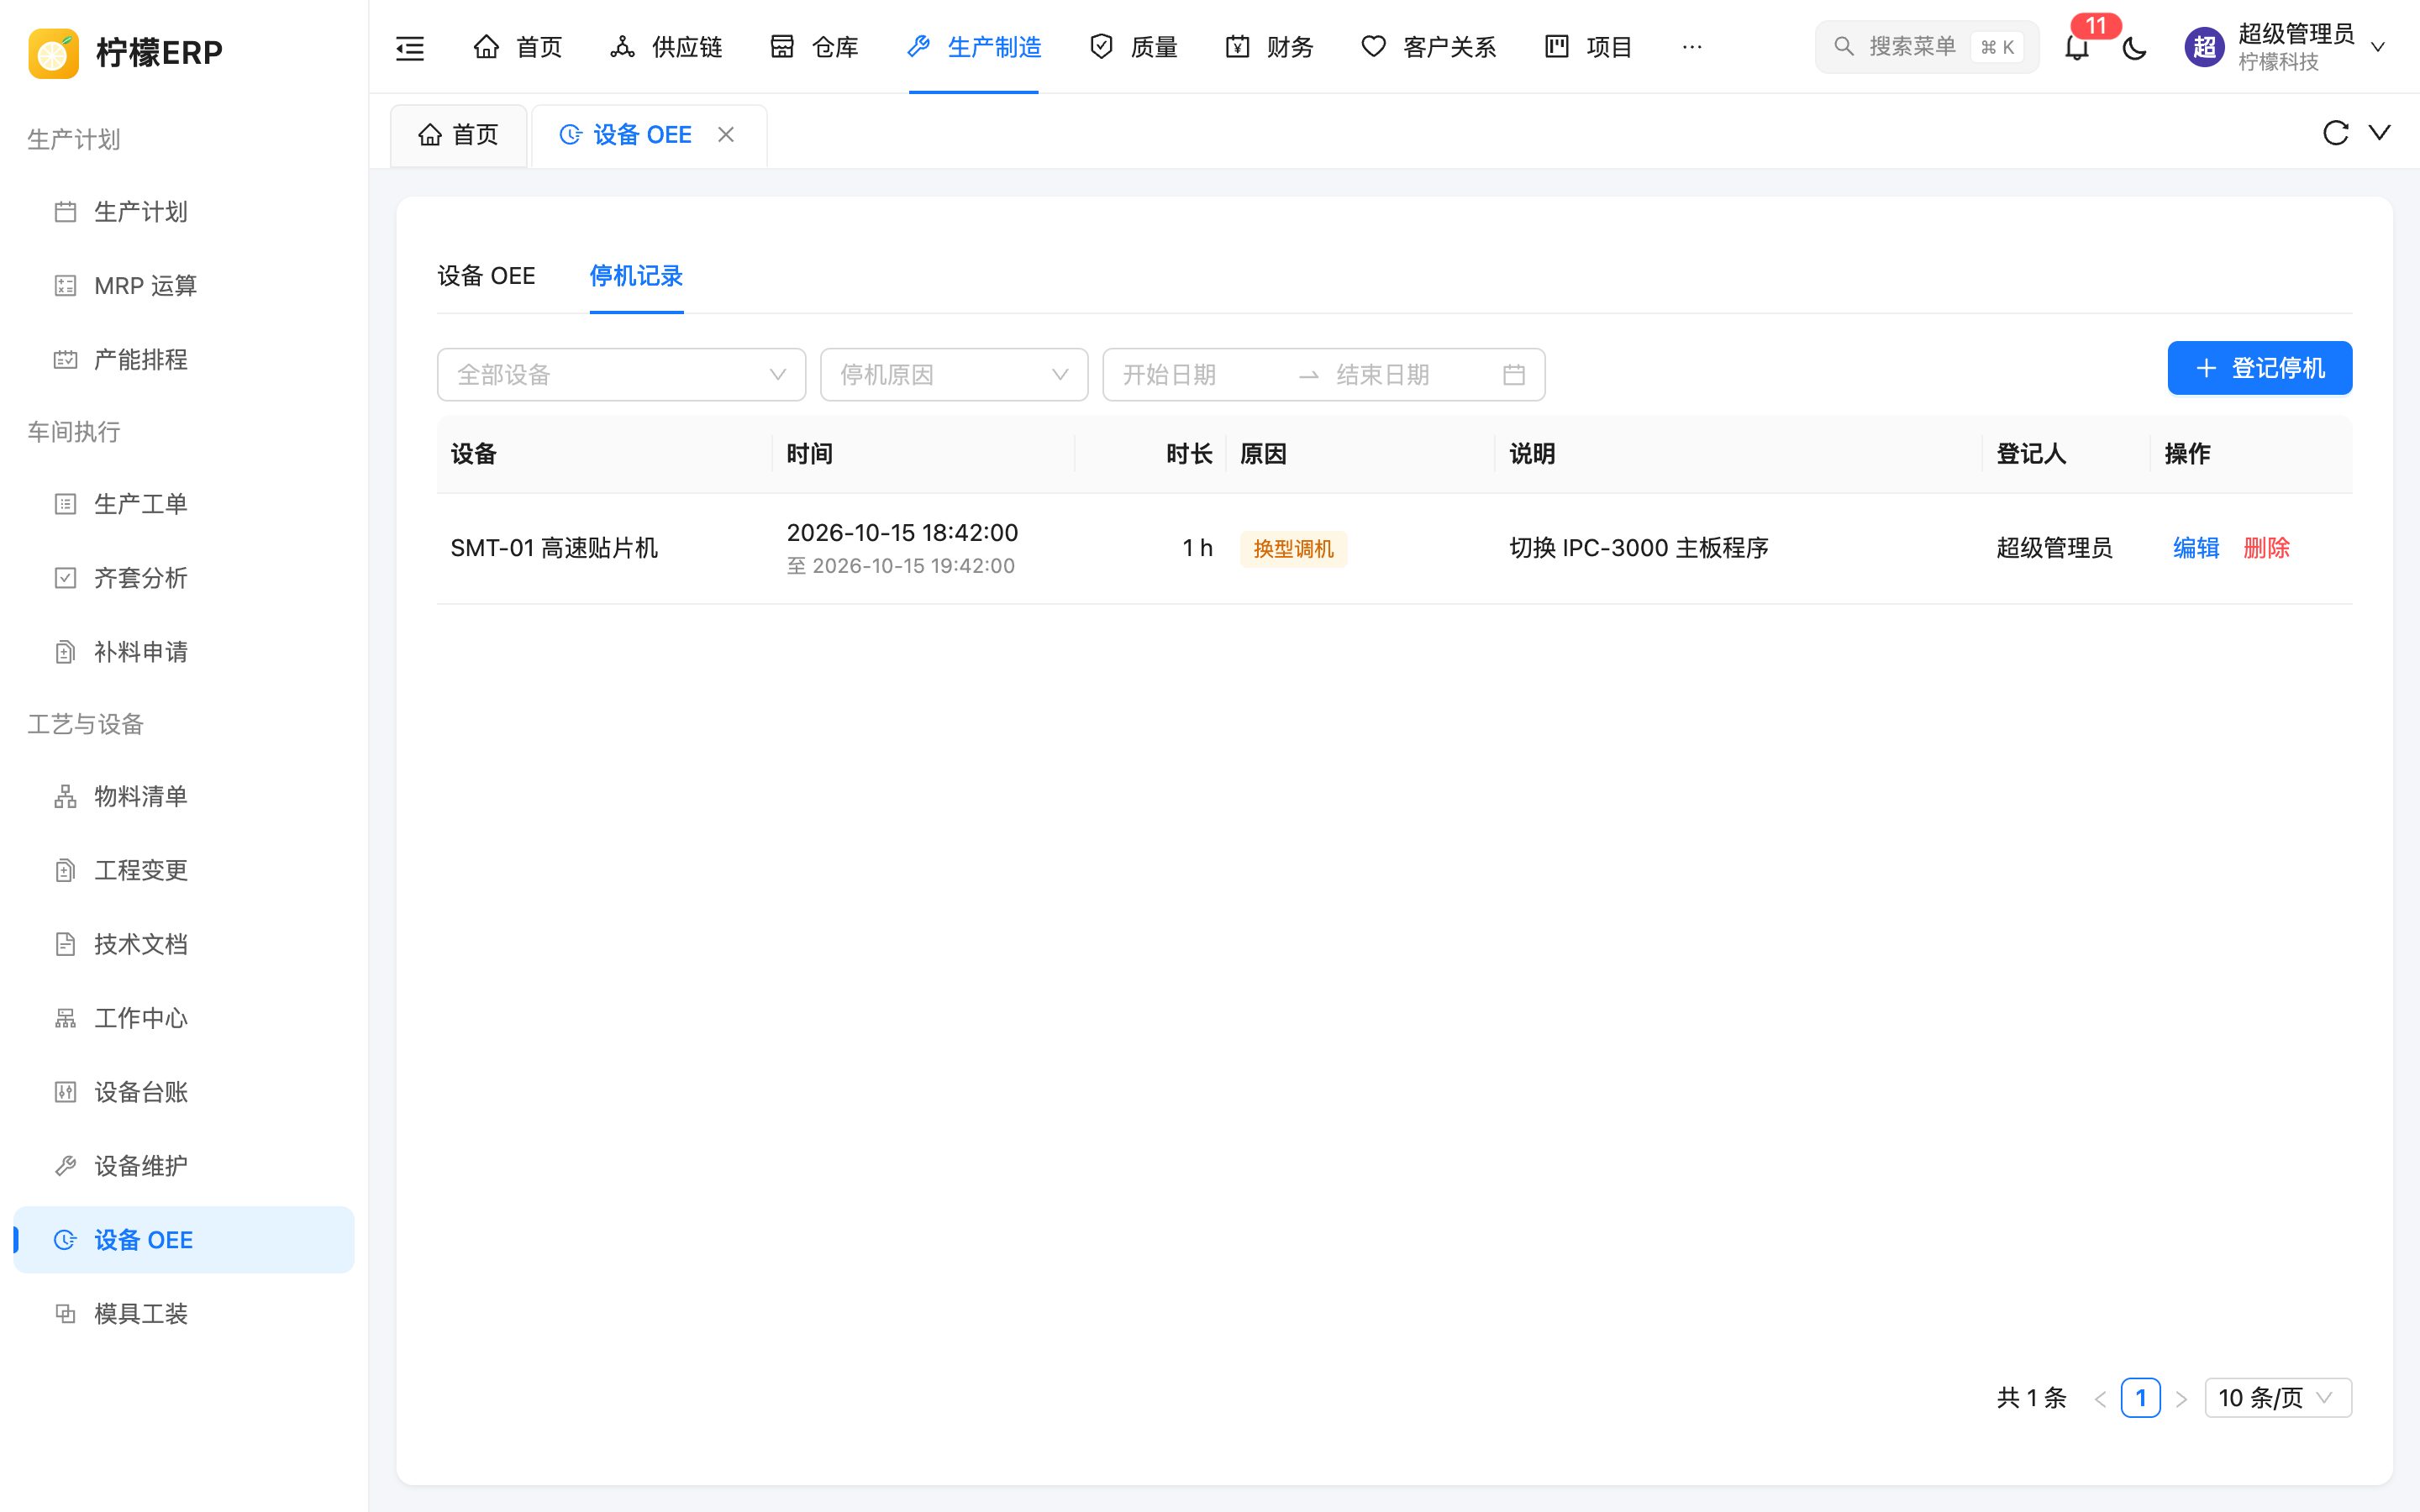This screenshot has height=1512, width=2420.
Task: Open 质量 module in top navigation
Action: (x=1133, y=47)
